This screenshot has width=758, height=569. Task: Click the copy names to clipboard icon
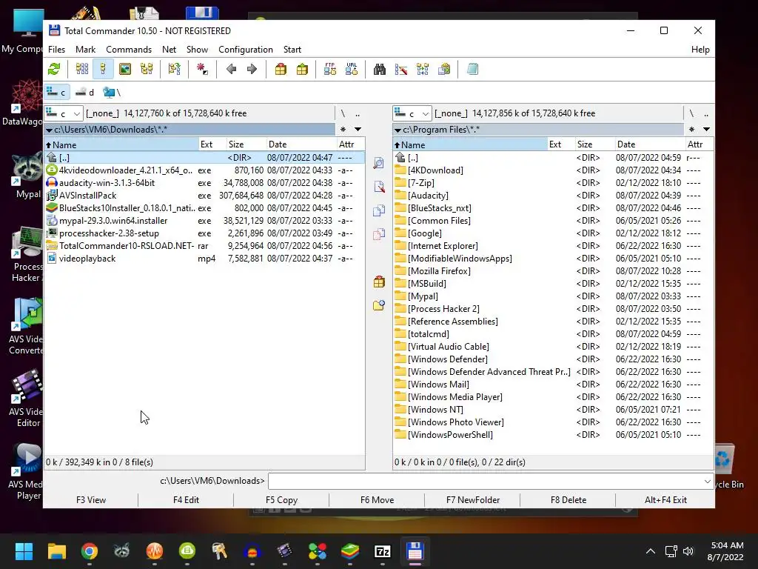444,69
